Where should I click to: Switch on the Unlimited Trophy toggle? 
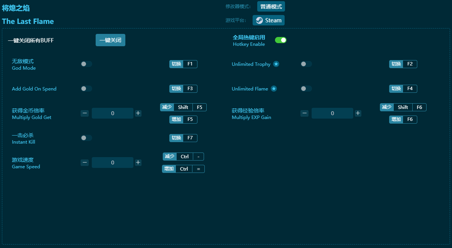306,64
